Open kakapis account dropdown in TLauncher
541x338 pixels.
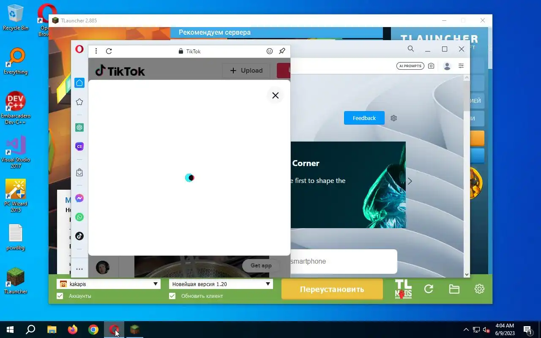coord(109,284)
